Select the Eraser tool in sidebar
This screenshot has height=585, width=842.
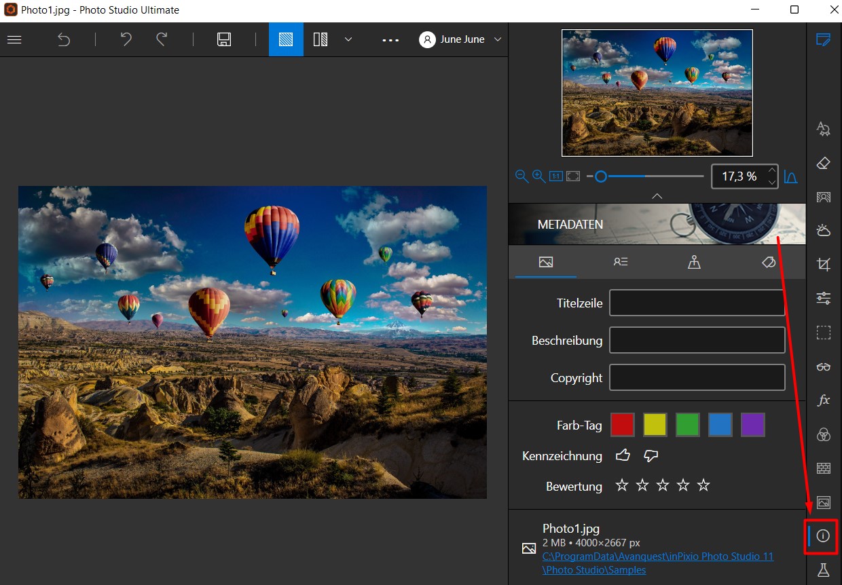[824, 163]
